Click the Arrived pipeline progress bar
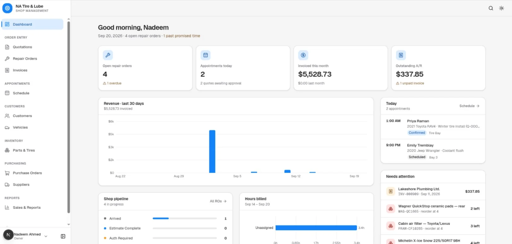 point(185,218)
